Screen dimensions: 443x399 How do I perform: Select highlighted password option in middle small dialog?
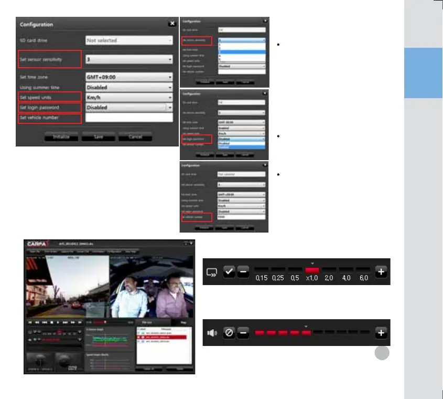[242, 147]
